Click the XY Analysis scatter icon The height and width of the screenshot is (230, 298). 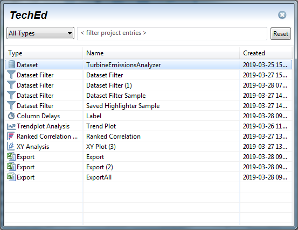pos(11,146)
